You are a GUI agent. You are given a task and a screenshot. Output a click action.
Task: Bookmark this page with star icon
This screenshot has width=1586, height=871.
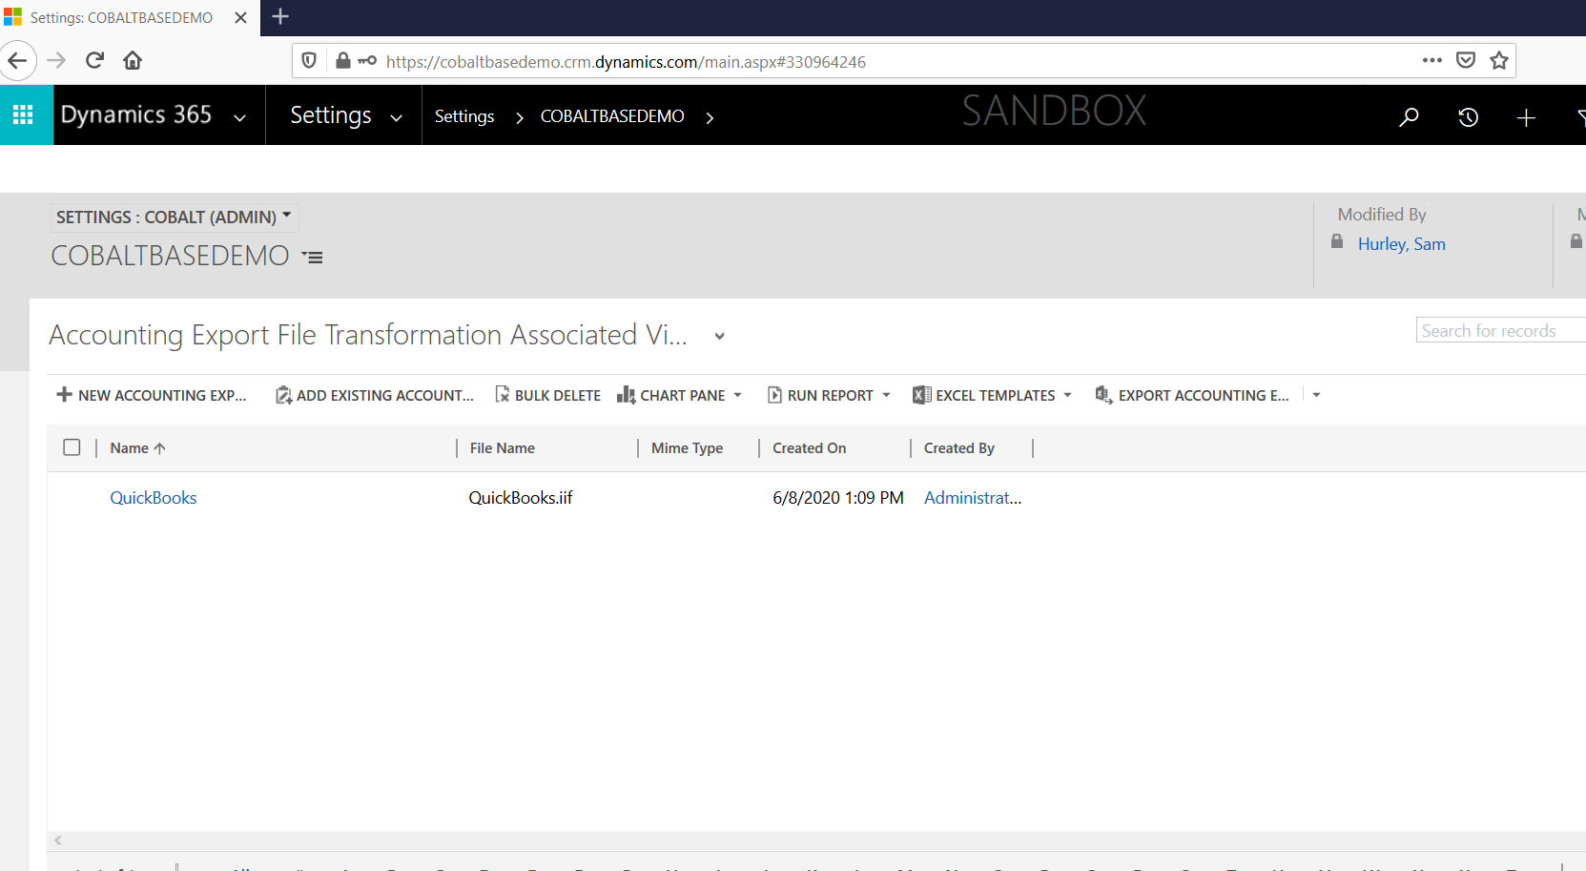[1499, 60]
